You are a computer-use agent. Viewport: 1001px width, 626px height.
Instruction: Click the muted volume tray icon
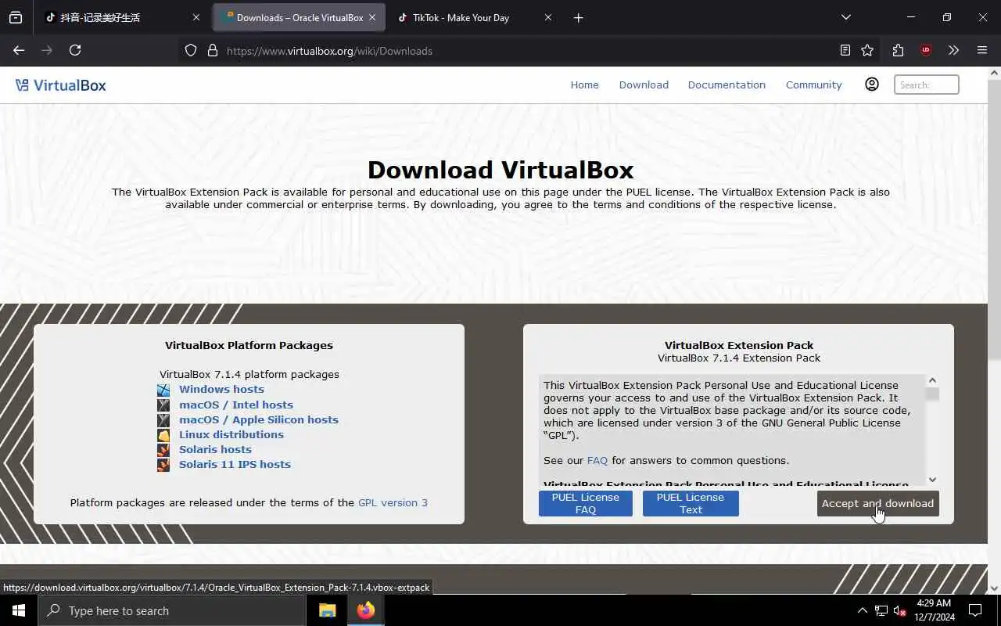tap(899, 610)
